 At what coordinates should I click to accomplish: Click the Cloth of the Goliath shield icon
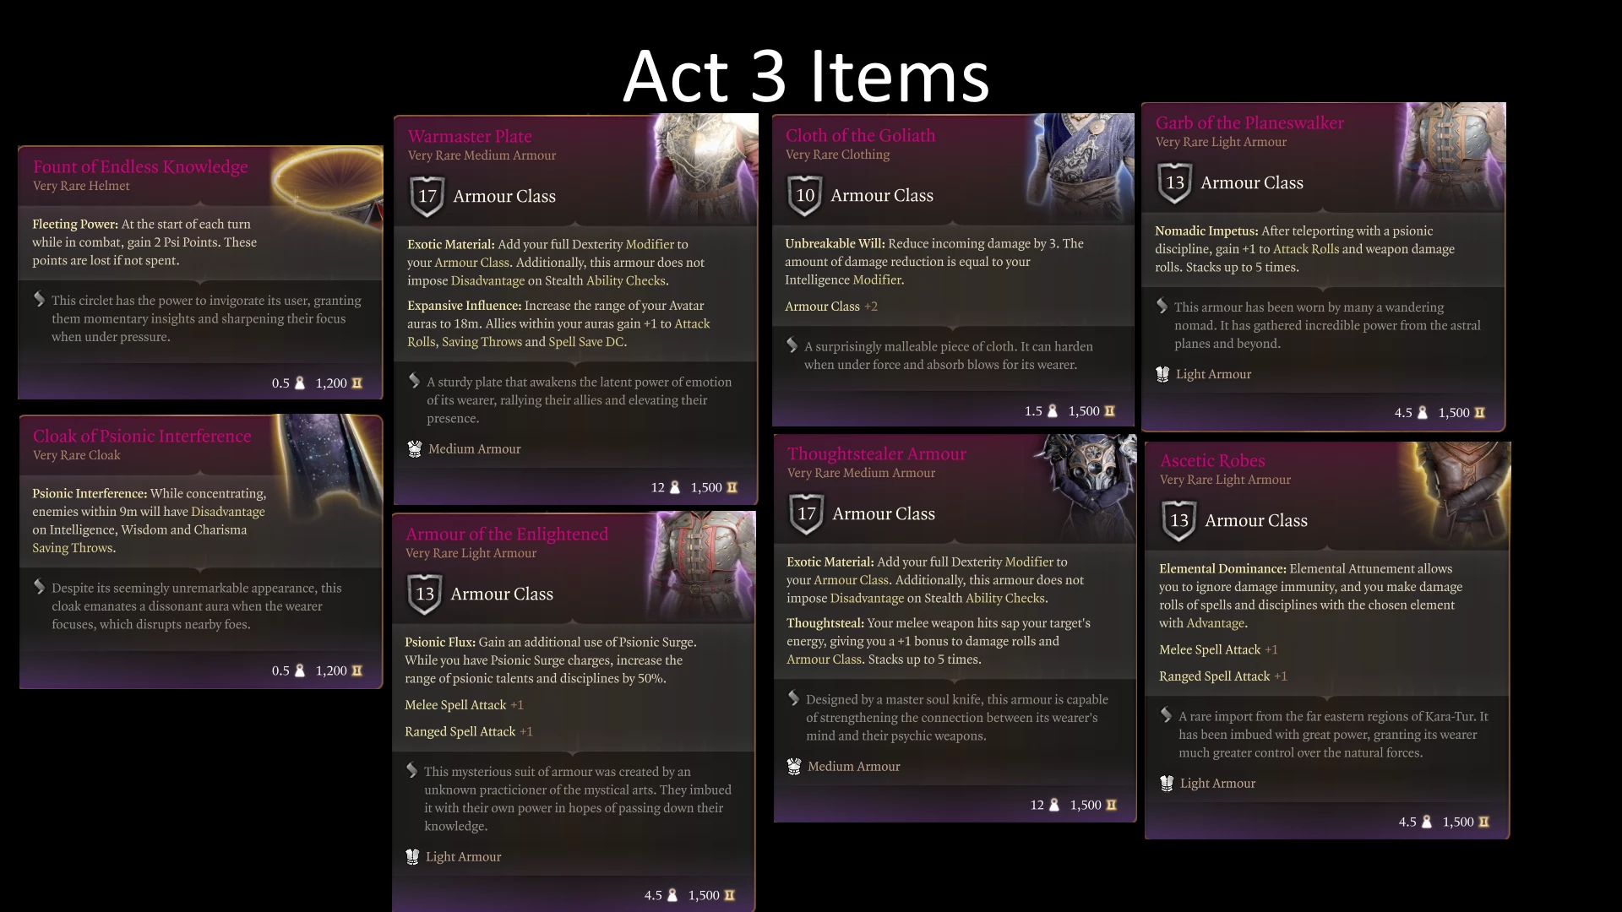coord(804,196)
